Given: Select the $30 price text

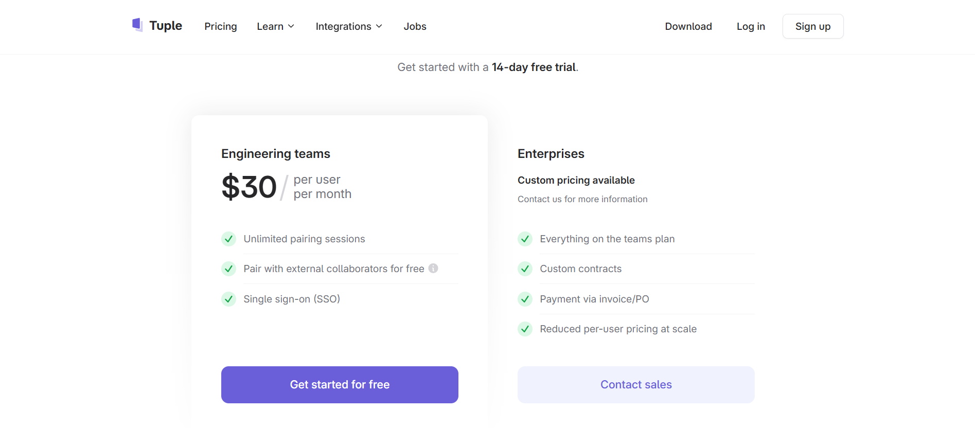Looking at the screenshot, I should pyautogui.click(x=249, y=186).
